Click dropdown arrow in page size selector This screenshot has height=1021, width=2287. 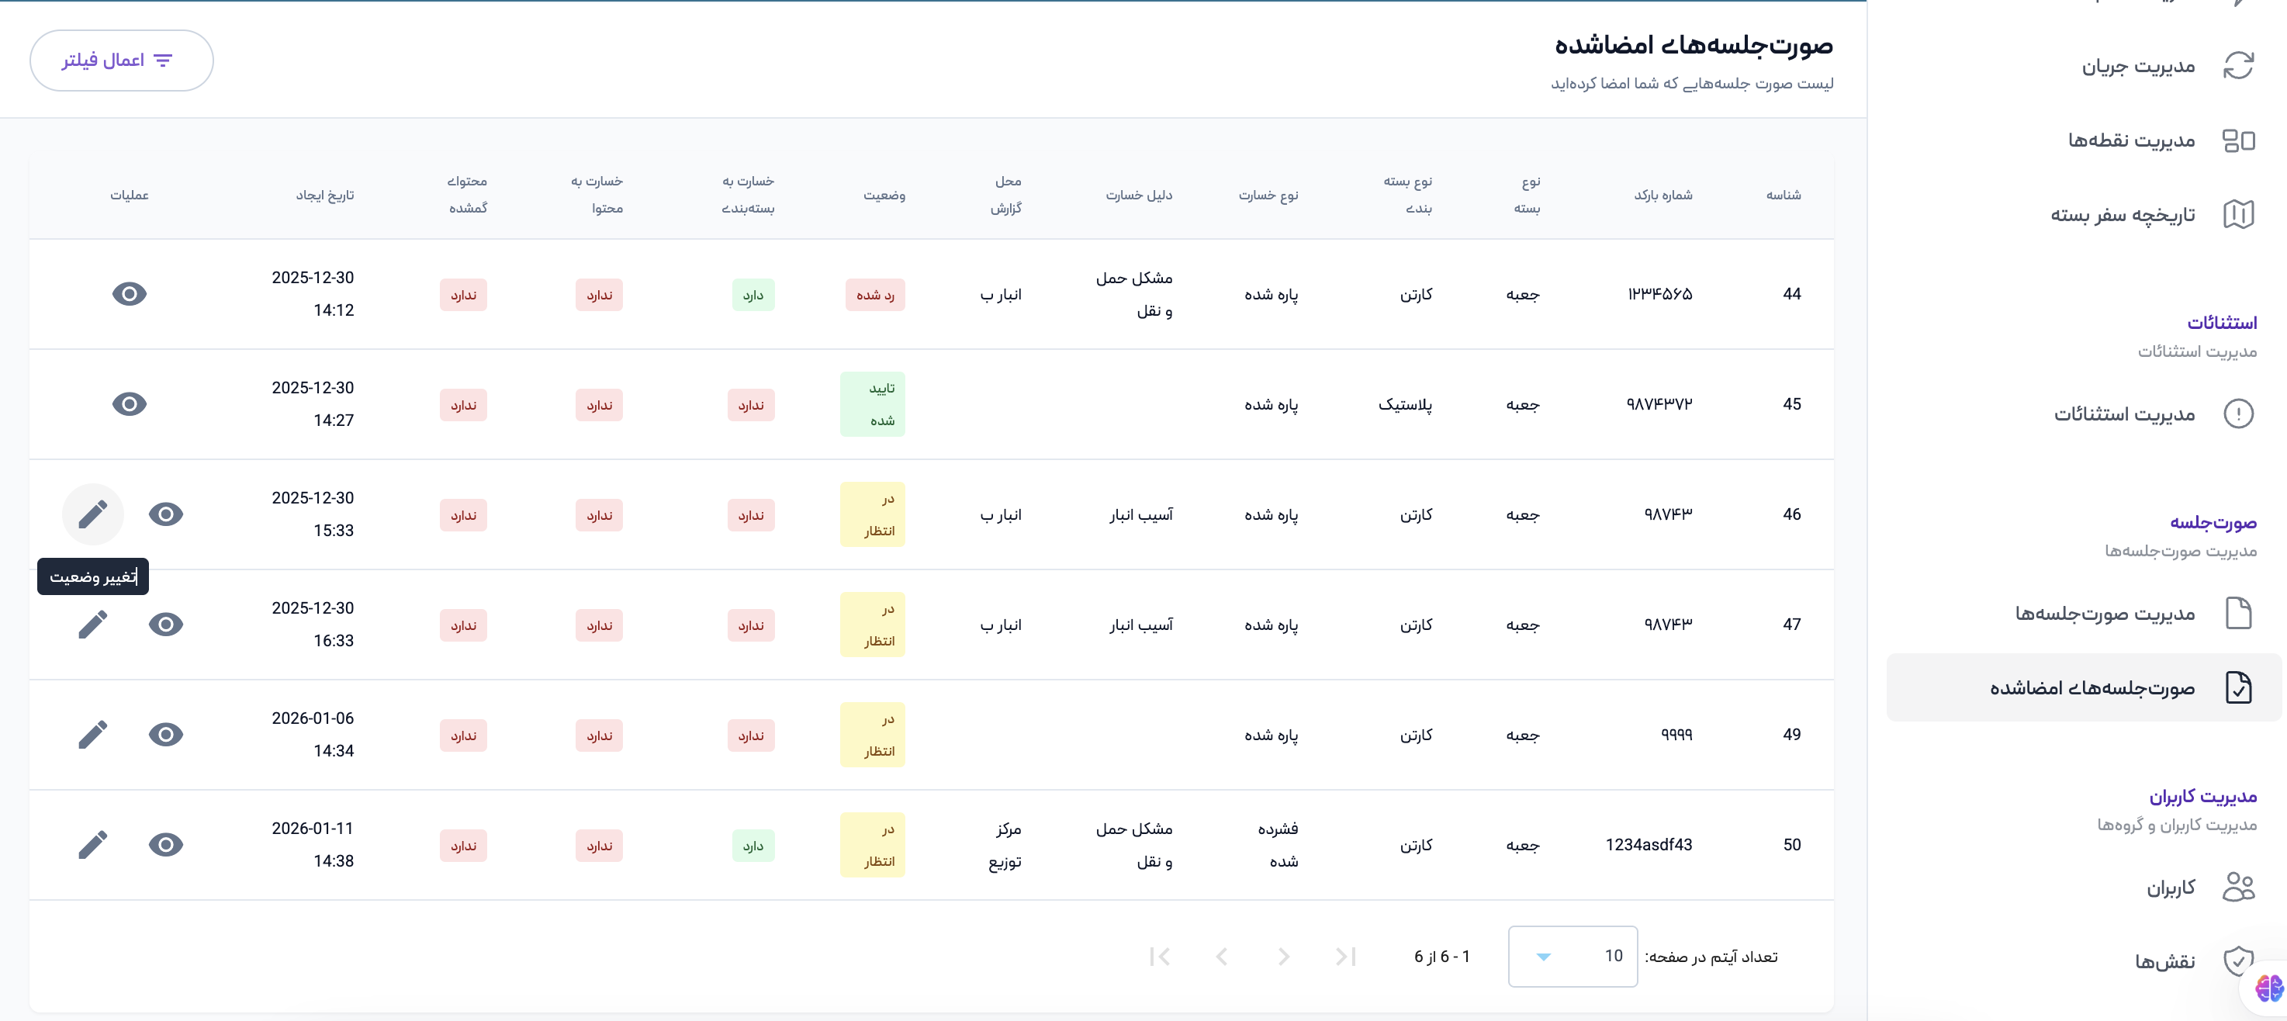tap(1543, 956)
